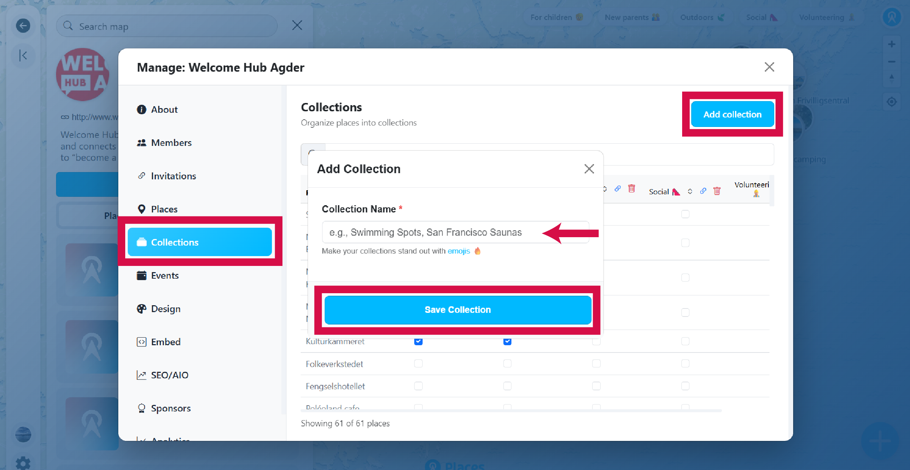Click the Folkeverkstedet place name

[334, 364]
